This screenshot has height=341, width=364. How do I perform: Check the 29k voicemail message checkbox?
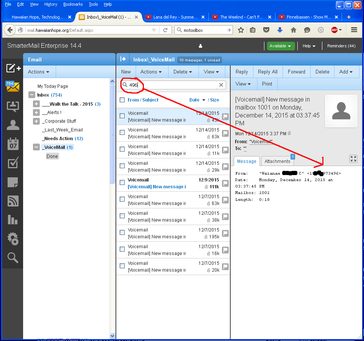pos(122,166)
